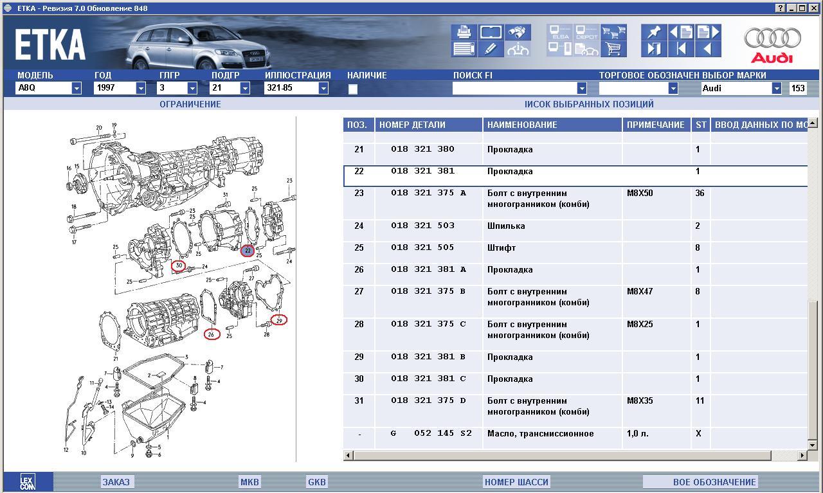Open the Иллюстрация dropdown showing 321-85

pyautogui.click(x=323, y=89)
